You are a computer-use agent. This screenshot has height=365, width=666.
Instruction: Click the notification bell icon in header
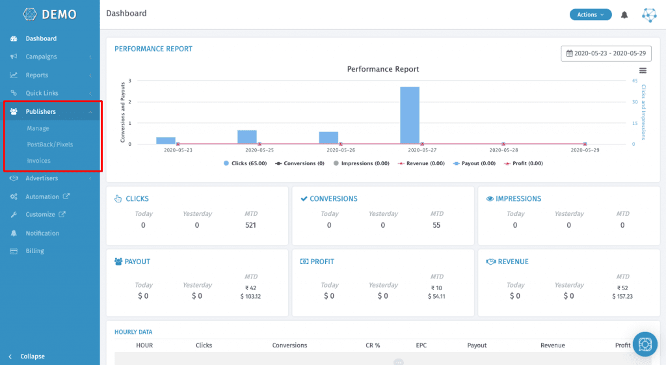[x=624, y=15]
